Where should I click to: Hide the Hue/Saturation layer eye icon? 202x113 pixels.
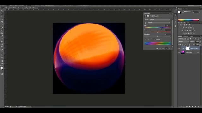(x=179, y=48)
